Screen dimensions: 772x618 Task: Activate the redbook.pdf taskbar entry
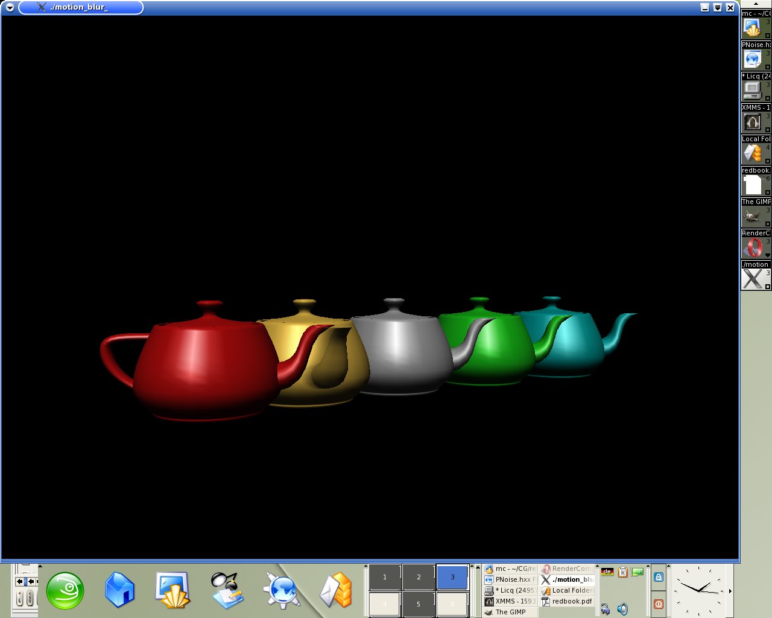[x=567, y=601]
